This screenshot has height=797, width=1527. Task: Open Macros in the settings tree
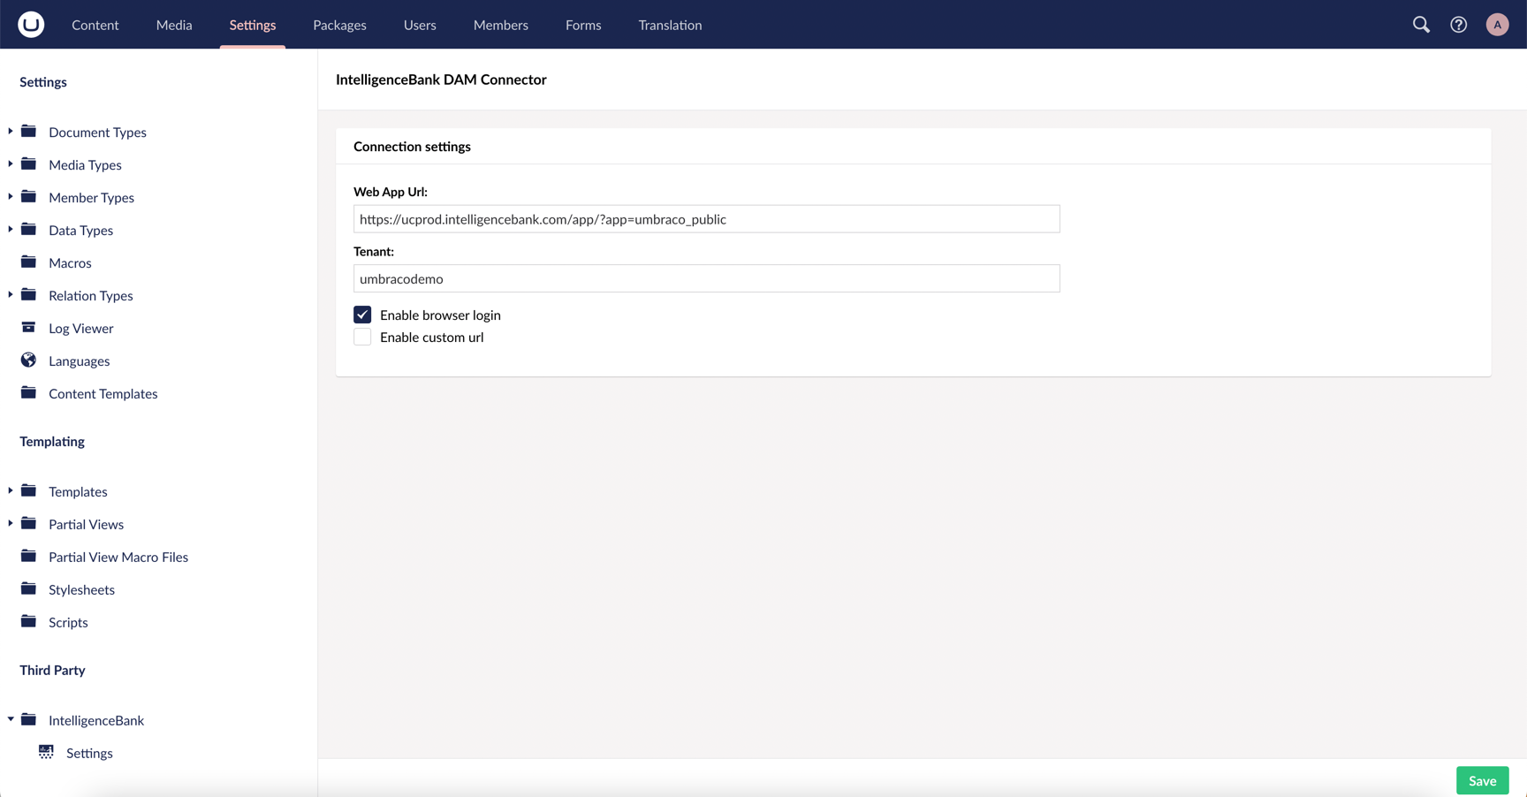click(70, 263)
